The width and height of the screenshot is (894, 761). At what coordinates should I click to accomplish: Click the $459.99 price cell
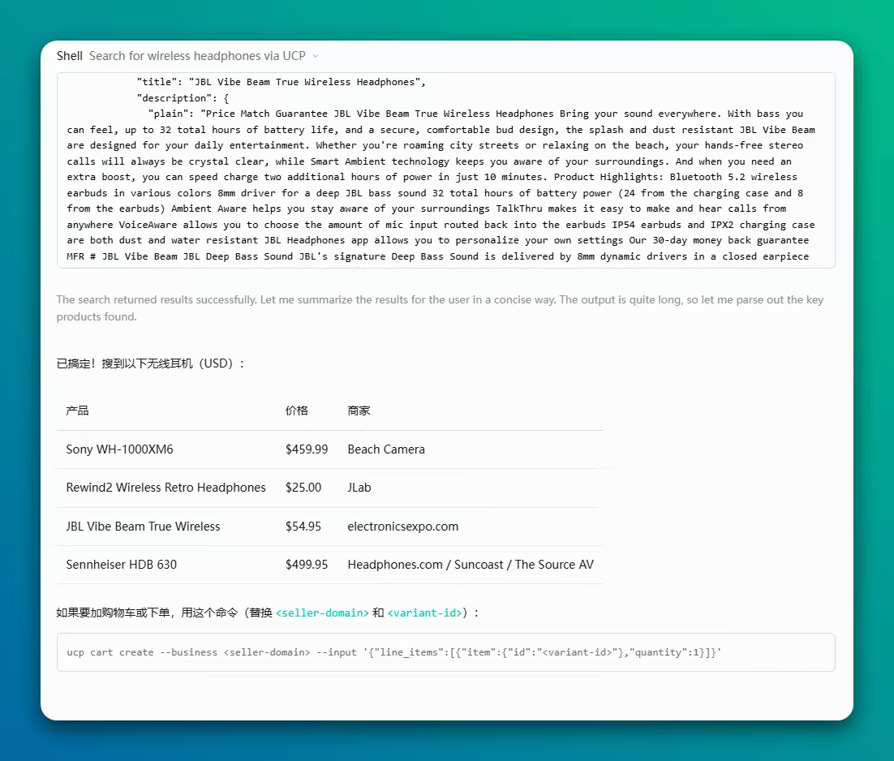pyautogui.click(x=307, y=449)
